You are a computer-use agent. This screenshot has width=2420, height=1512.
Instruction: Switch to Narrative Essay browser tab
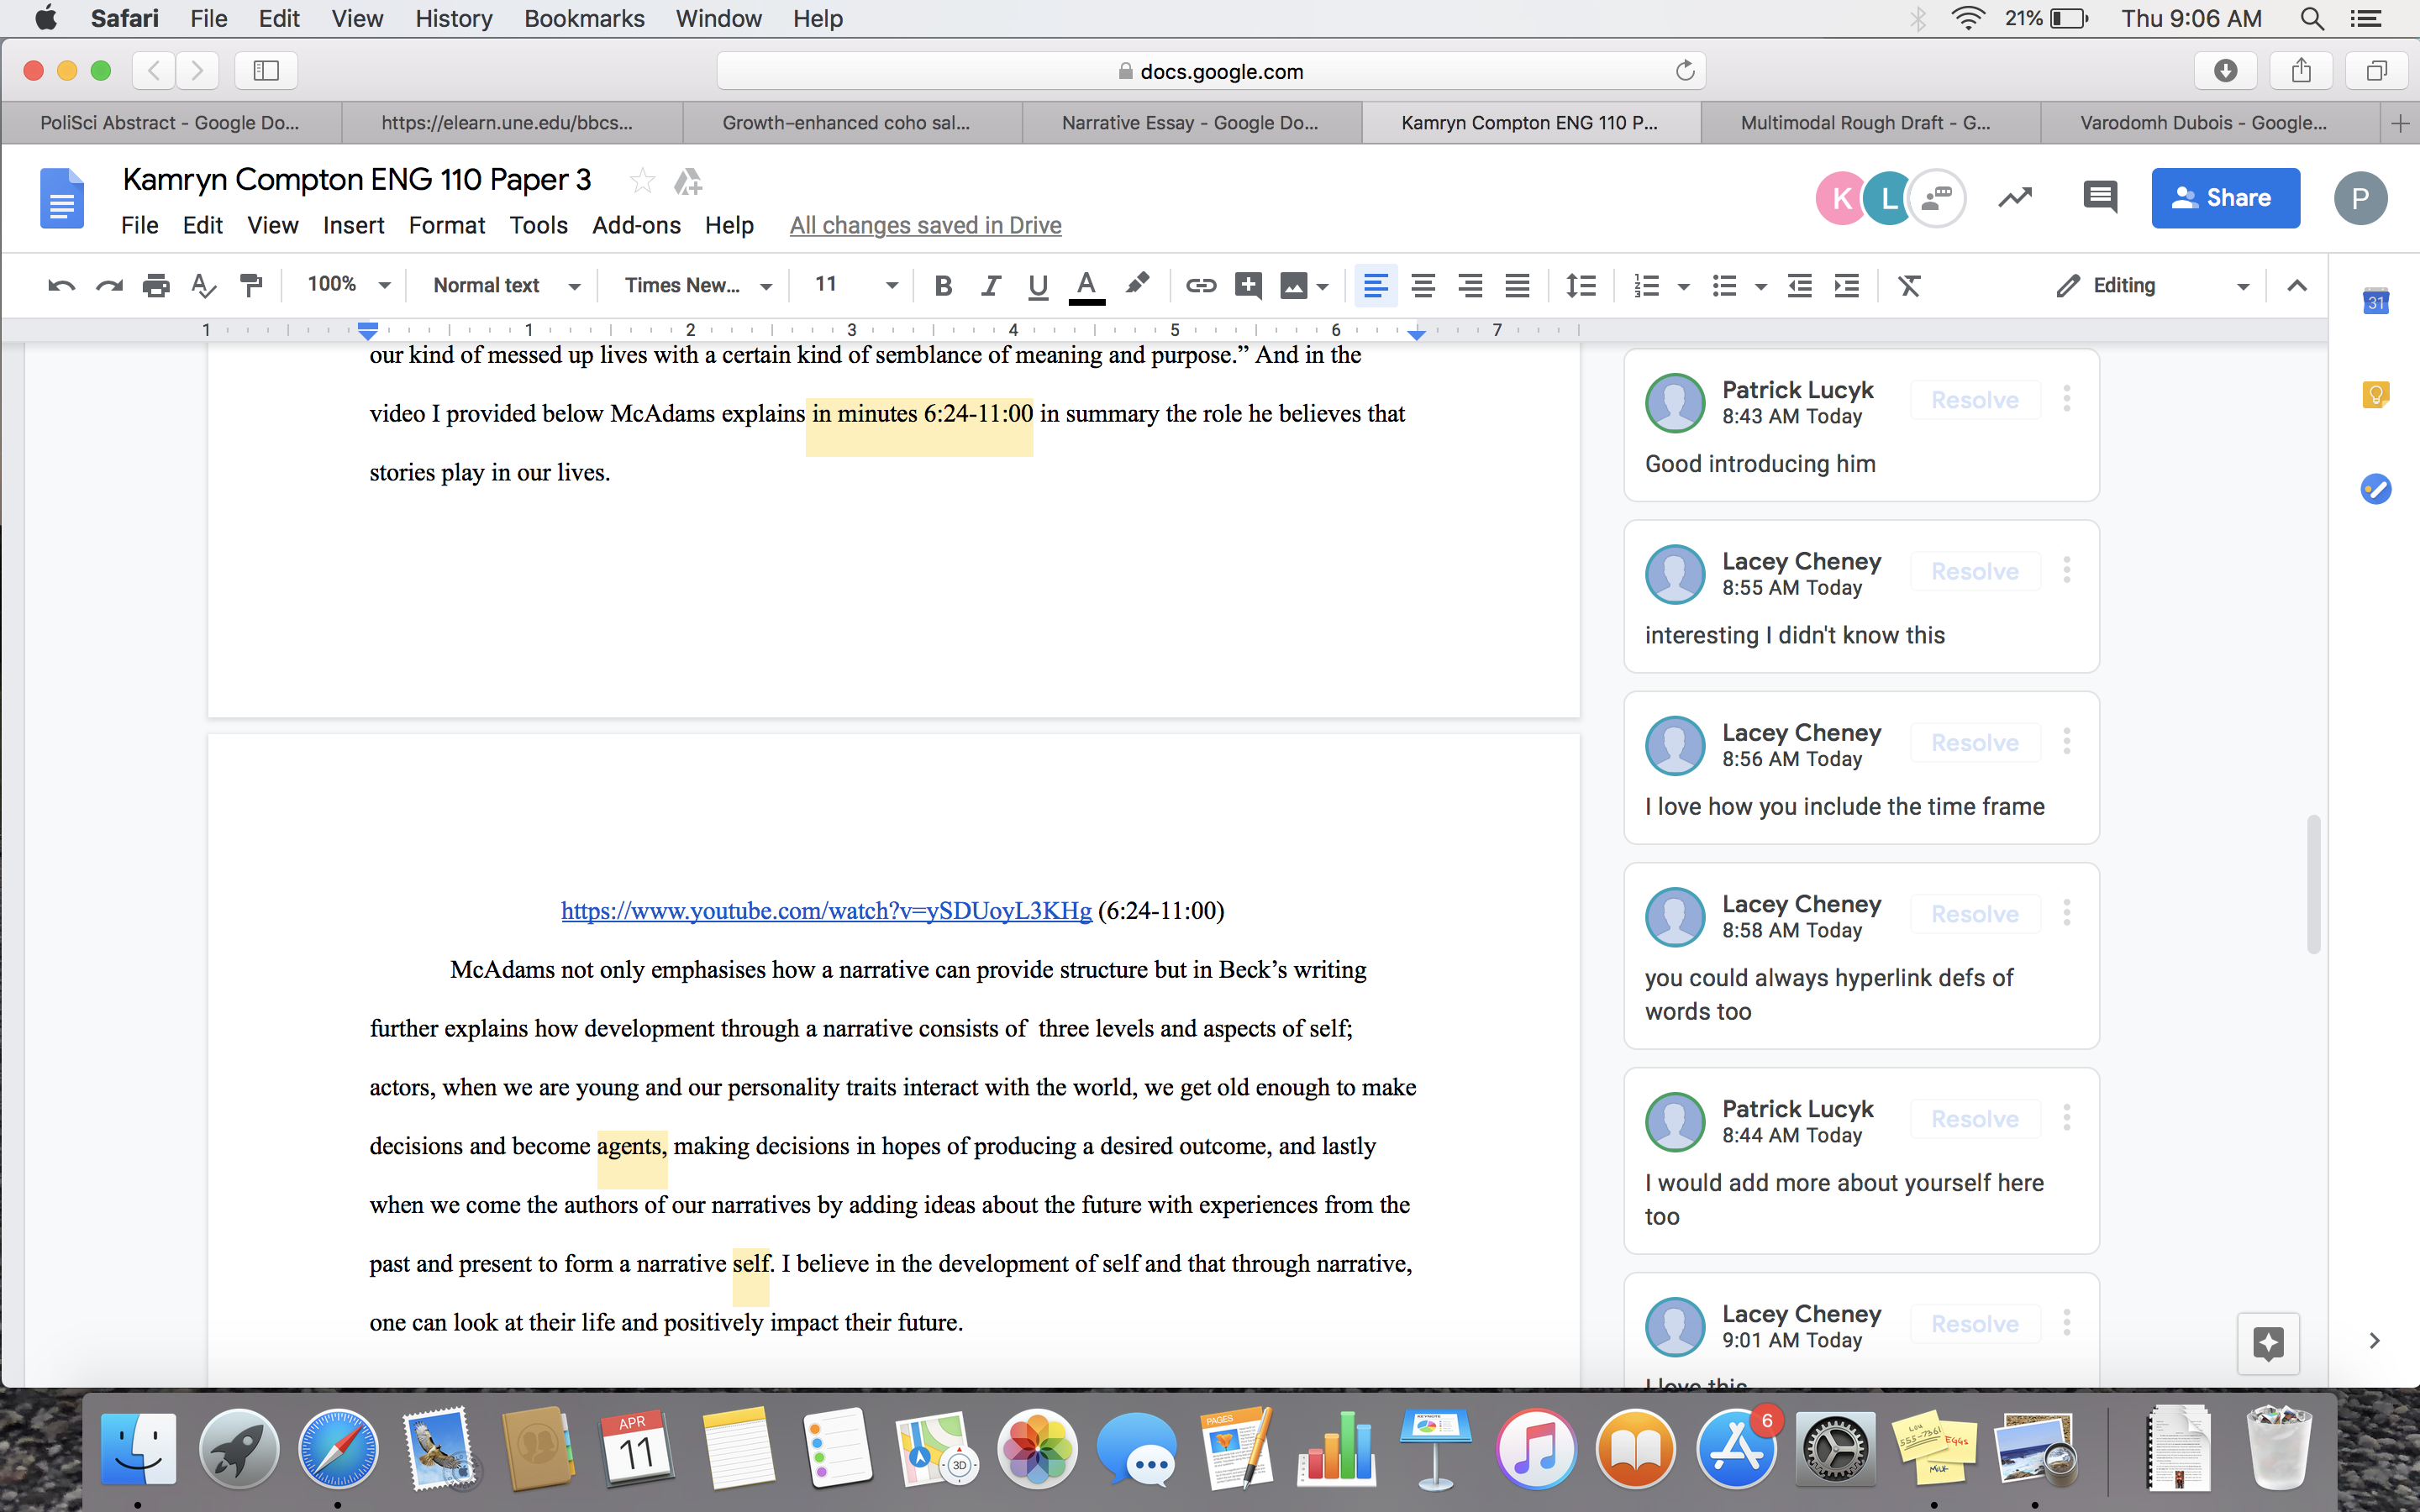click(x=1190, y=123)
